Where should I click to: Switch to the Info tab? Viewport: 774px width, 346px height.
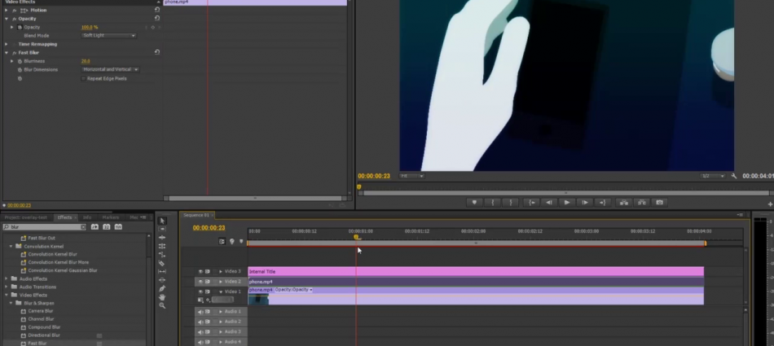click(87, 217)
